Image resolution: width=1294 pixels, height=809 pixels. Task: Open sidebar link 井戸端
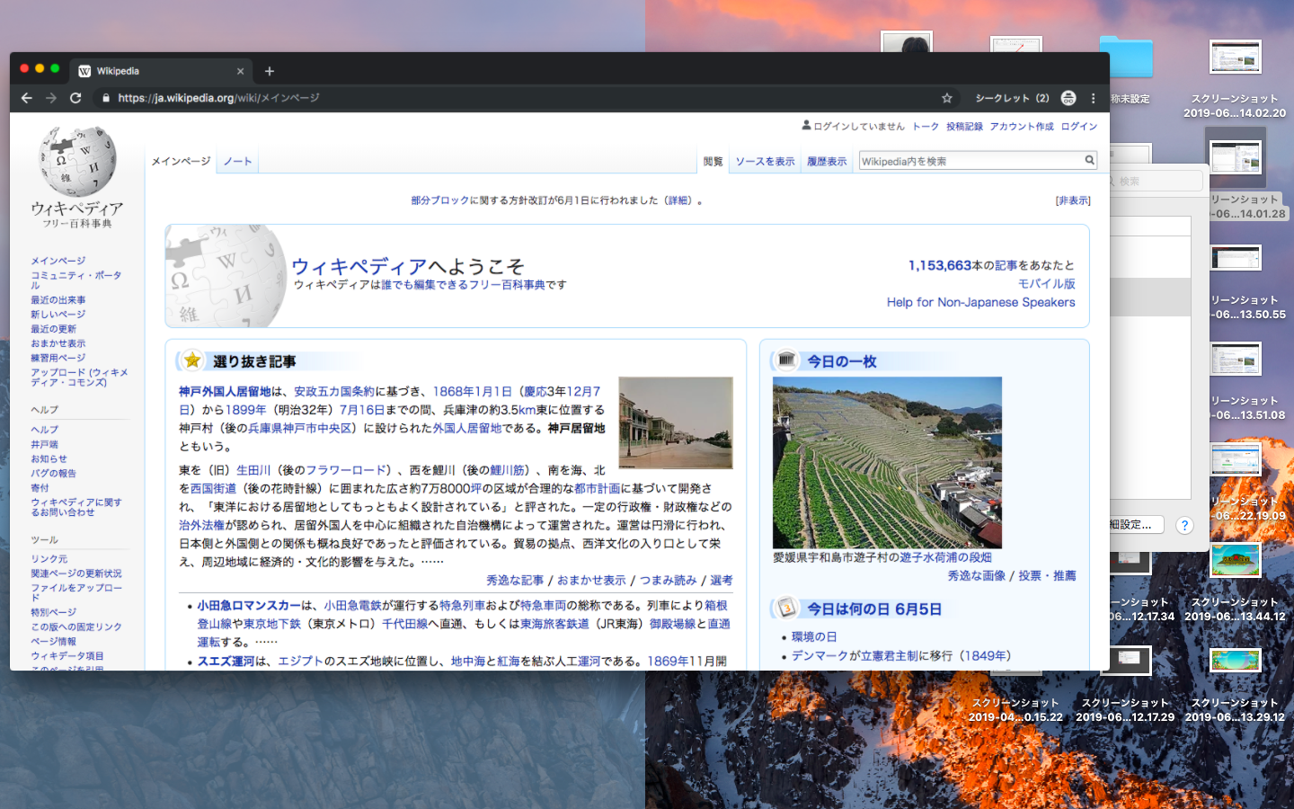point(44,444)
